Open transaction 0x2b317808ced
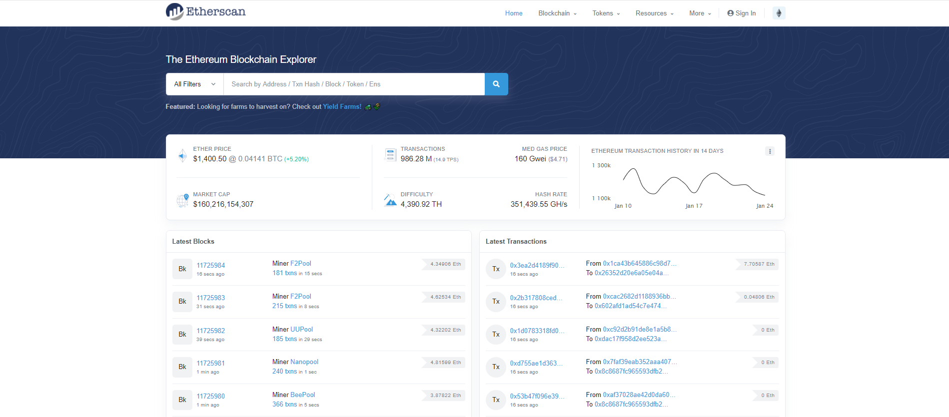The height and width of the screenshot is (417, 949). (536, 298)
